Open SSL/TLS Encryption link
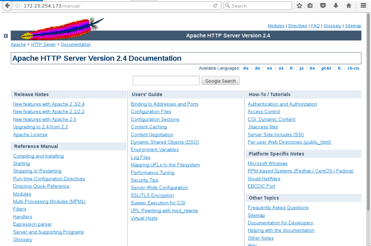 tap(152, 195)
